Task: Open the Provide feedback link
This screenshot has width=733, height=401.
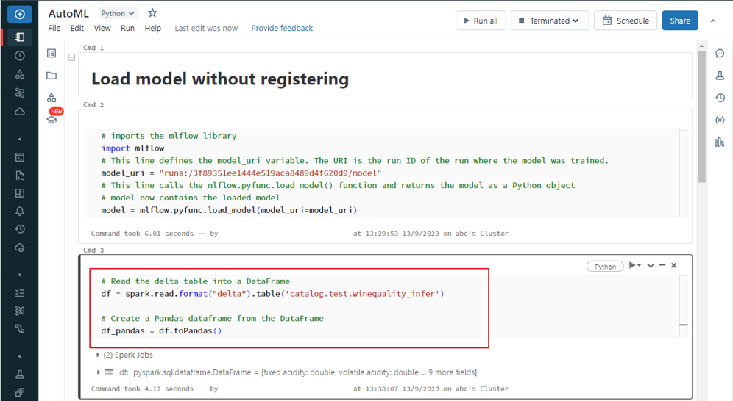Action: (x=282, y=28)
